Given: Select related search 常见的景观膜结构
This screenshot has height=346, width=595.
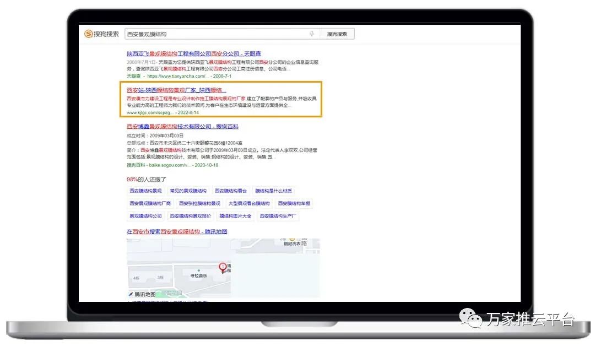Looking at the screenshot, I should [x=188, y=191].
